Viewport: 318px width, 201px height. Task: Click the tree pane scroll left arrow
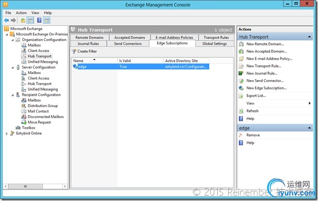tap(6, 186)
